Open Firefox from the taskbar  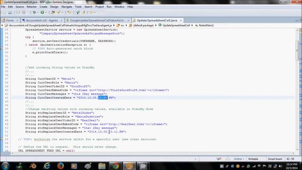(x=60, y=166)
